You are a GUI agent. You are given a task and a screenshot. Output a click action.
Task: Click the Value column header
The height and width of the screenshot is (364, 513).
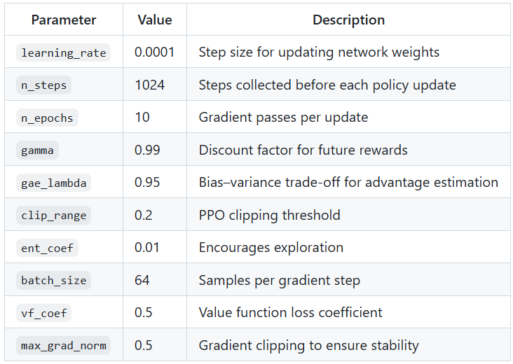155,20
